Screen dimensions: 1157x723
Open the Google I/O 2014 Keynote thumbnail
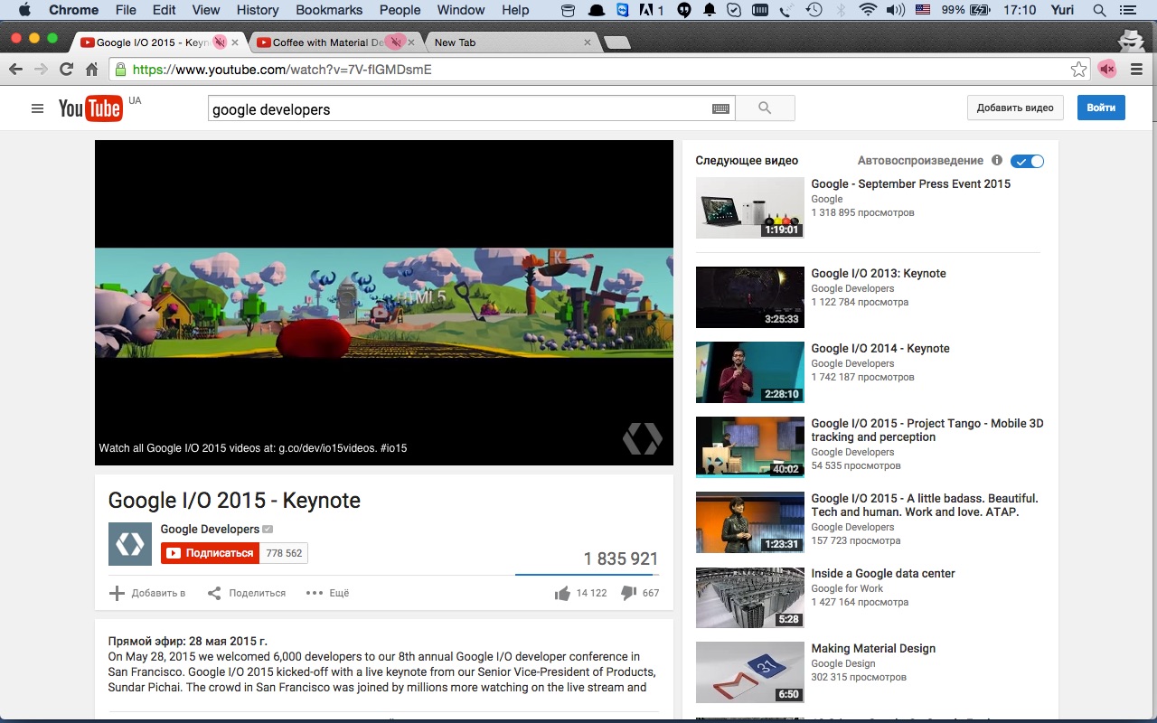point(749,372)
